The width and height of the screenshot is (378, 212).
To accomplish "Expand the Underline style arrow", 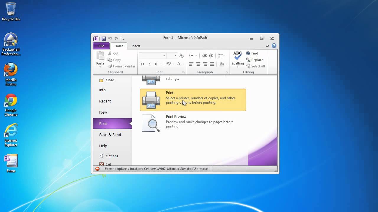I will point(161,64).
